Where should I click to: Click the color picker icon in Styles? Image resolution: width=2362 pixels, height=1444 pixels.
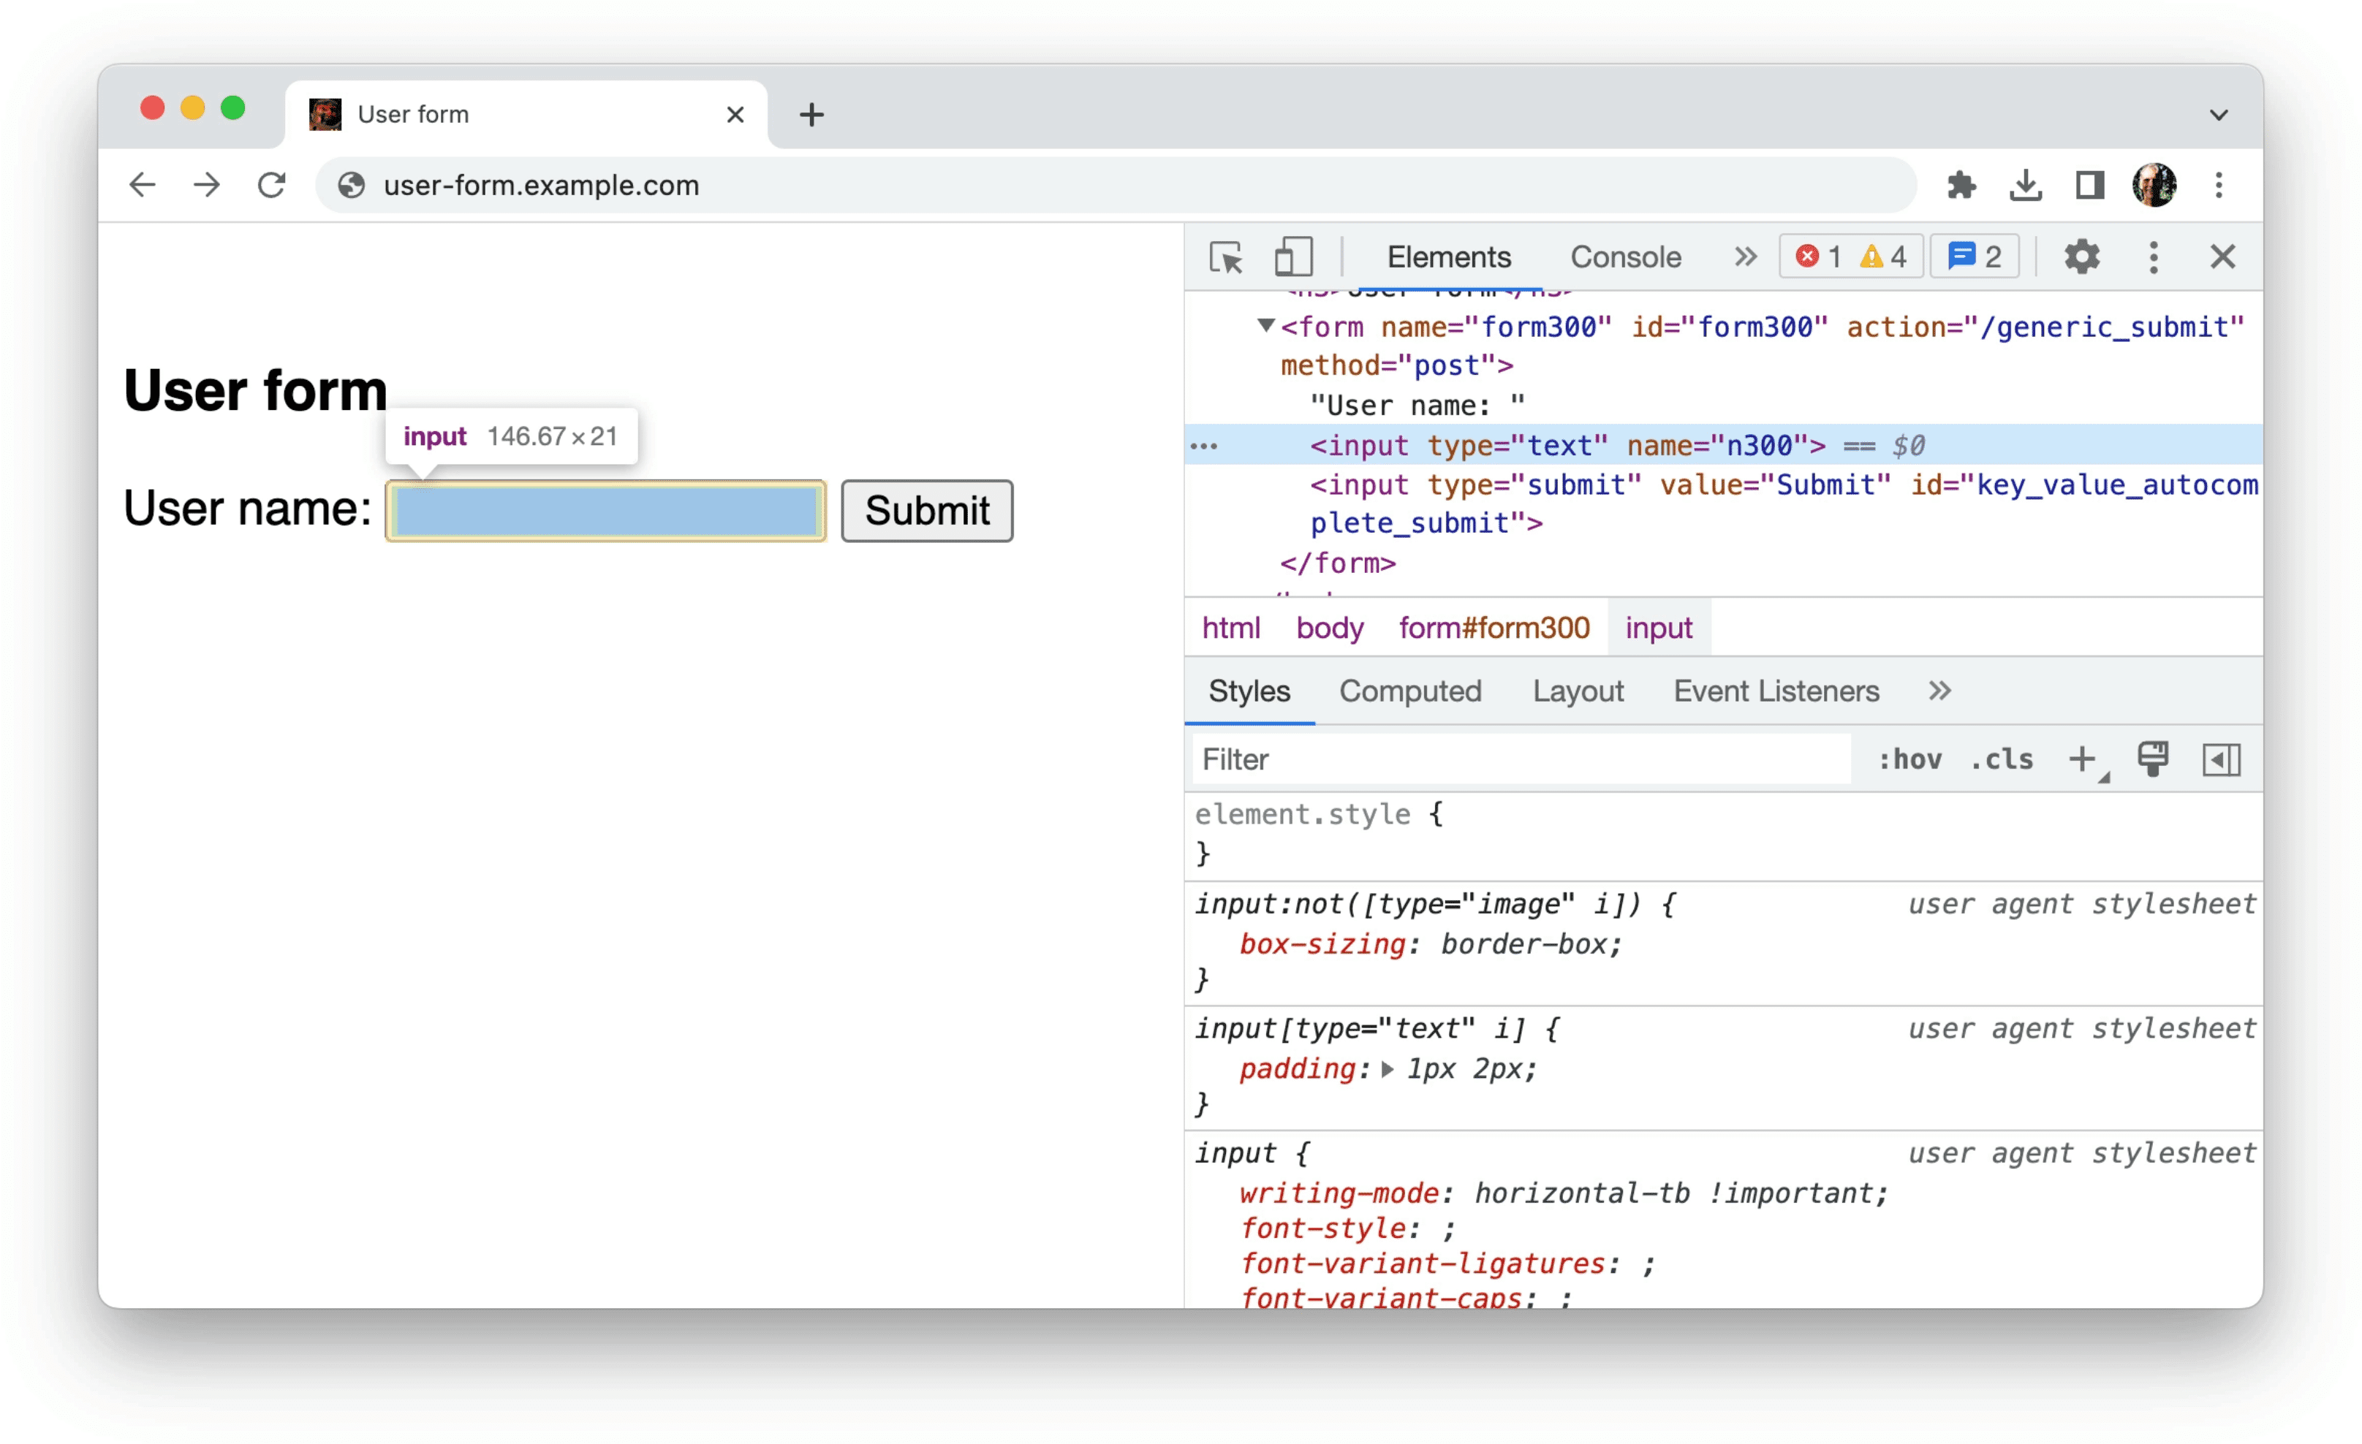2154,759
